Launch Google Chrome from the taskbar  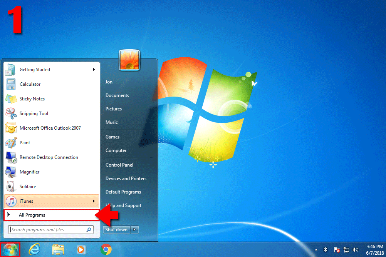106,250
